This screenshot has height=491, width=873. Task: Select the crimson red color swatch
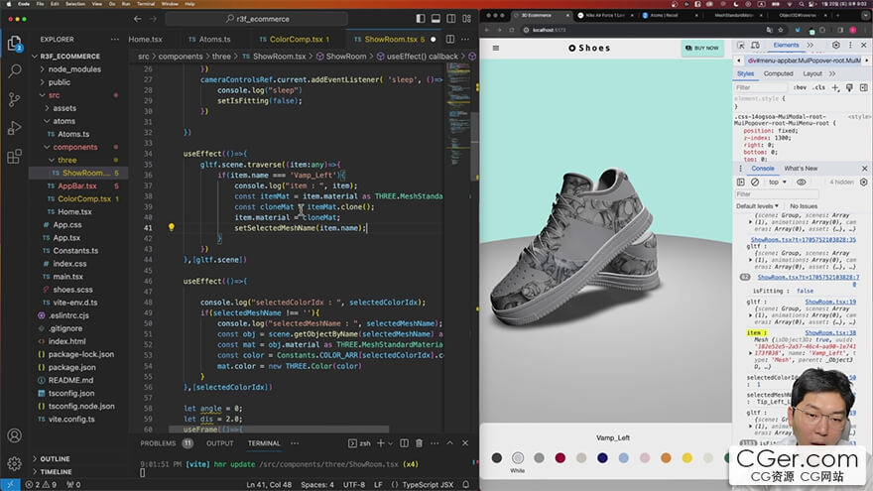pos(561,457)
